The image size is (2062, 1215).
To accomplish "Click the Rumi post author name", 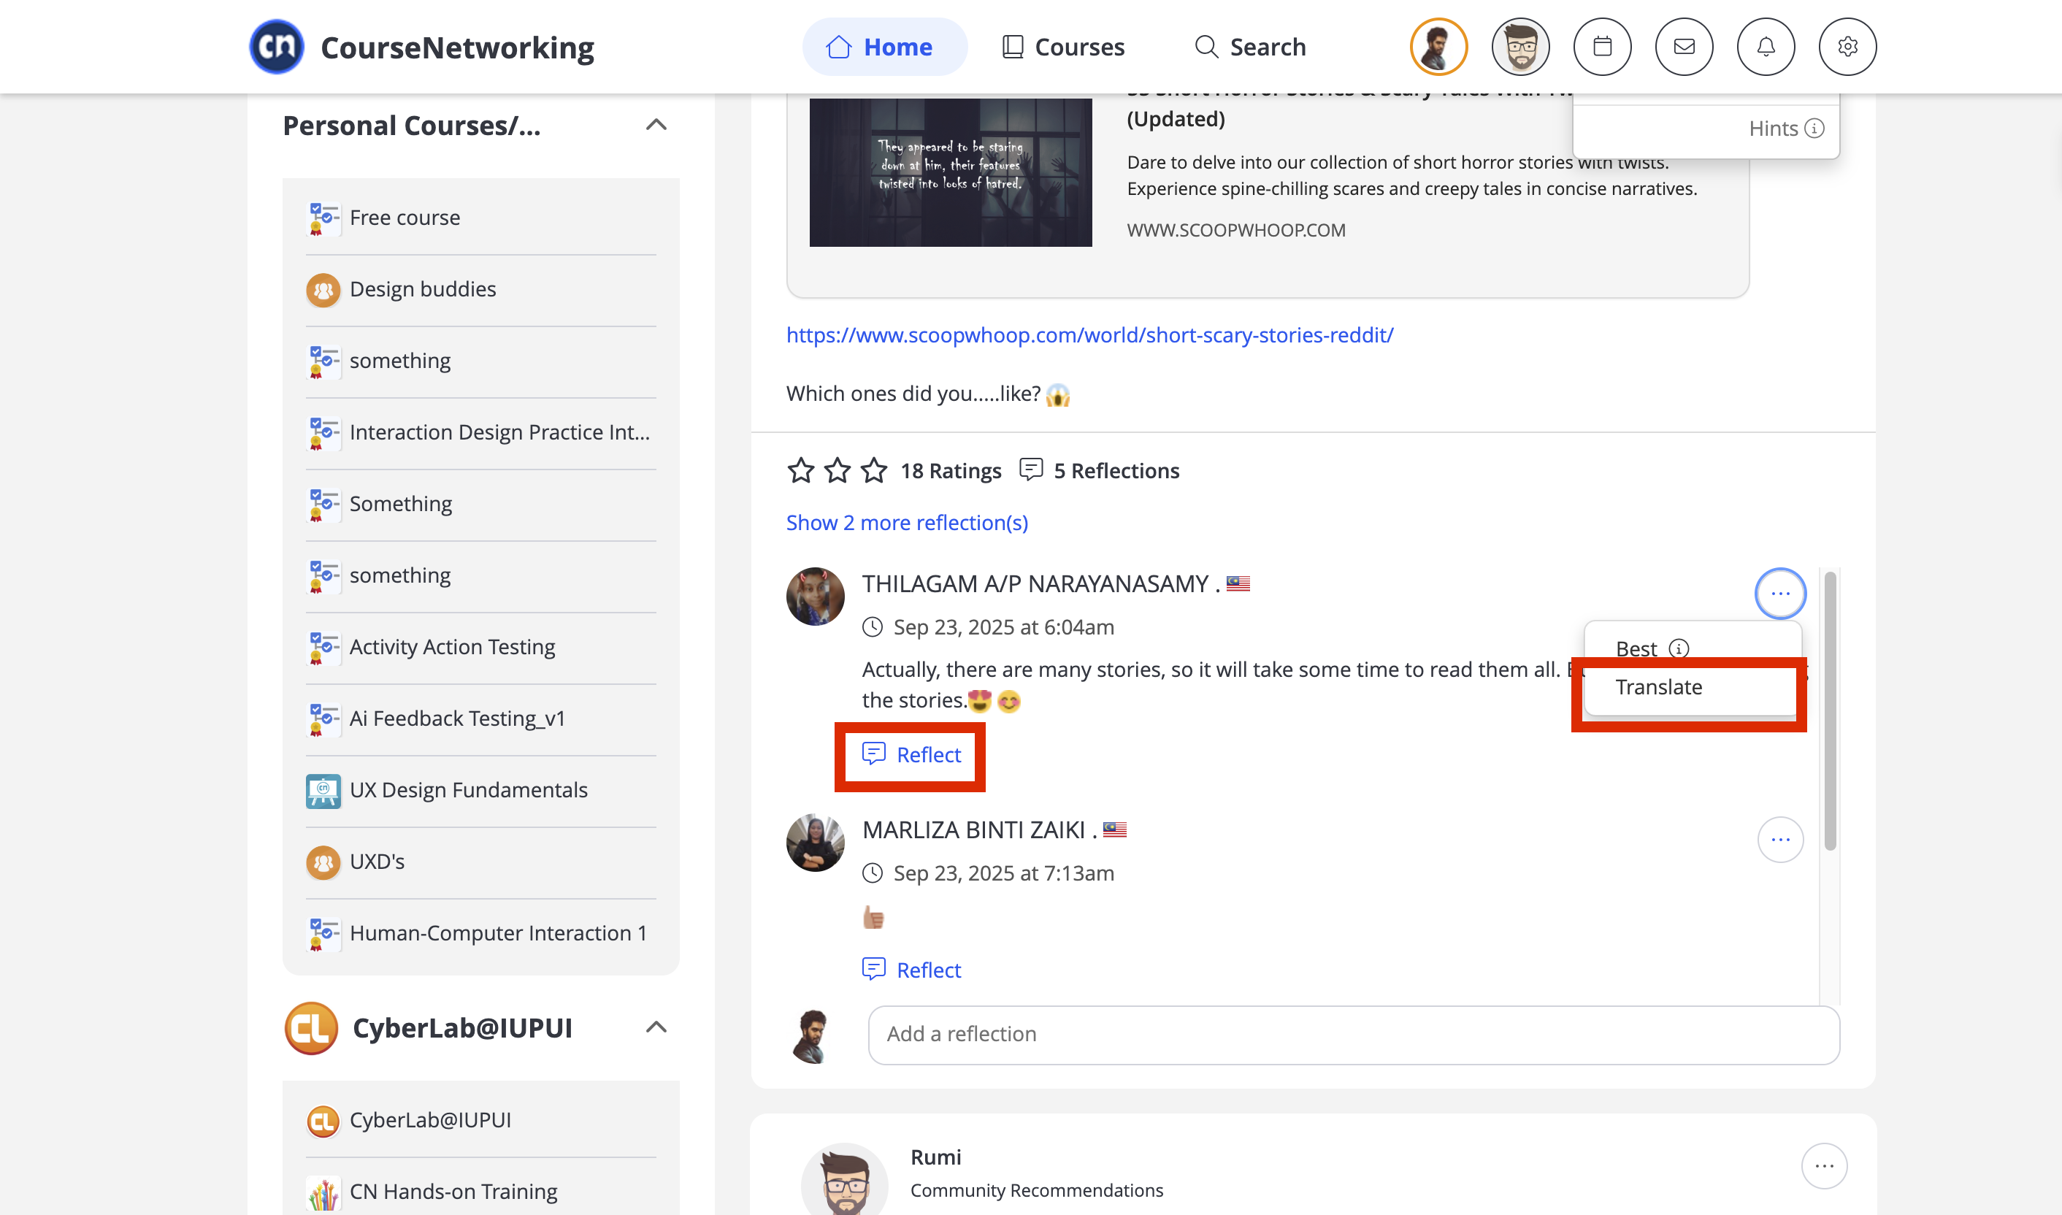I will coord(935,1157).
